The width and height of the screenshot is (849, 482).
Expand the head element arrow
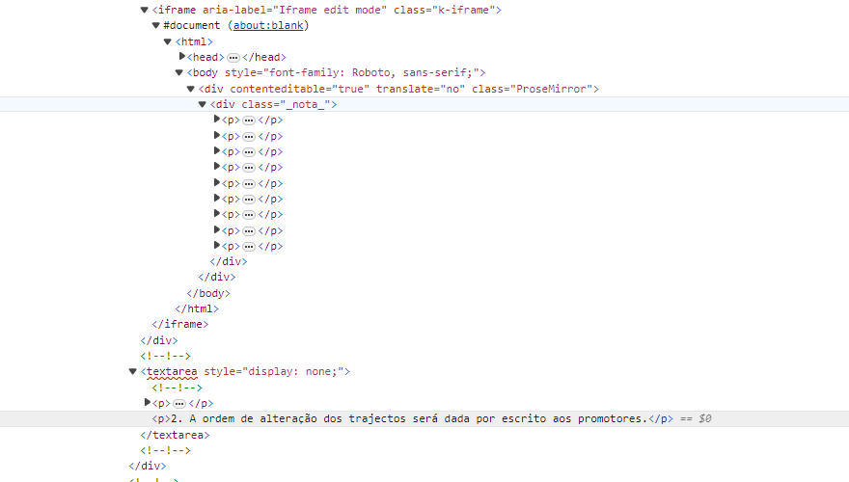click(x=182, y=57)
